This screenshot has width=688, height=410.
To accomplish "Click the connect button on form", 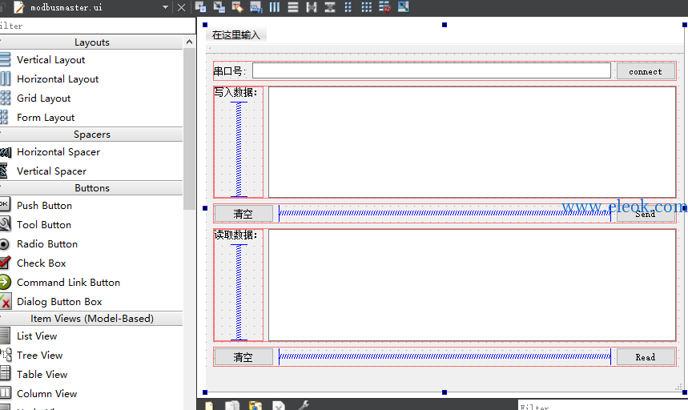I will click(x=646, y=71).
